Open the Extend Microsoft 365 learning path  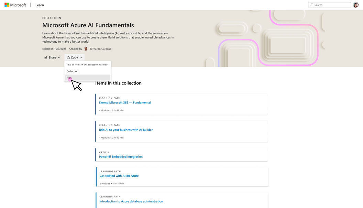pyautogui.click(x=125, y=102)
